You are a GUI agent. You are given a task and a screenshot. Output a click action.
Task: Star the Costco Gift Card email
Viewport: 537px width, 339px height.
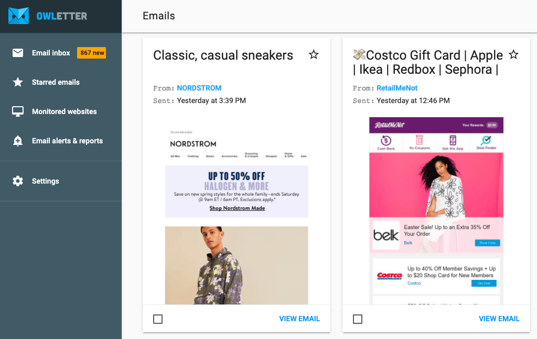513,54
